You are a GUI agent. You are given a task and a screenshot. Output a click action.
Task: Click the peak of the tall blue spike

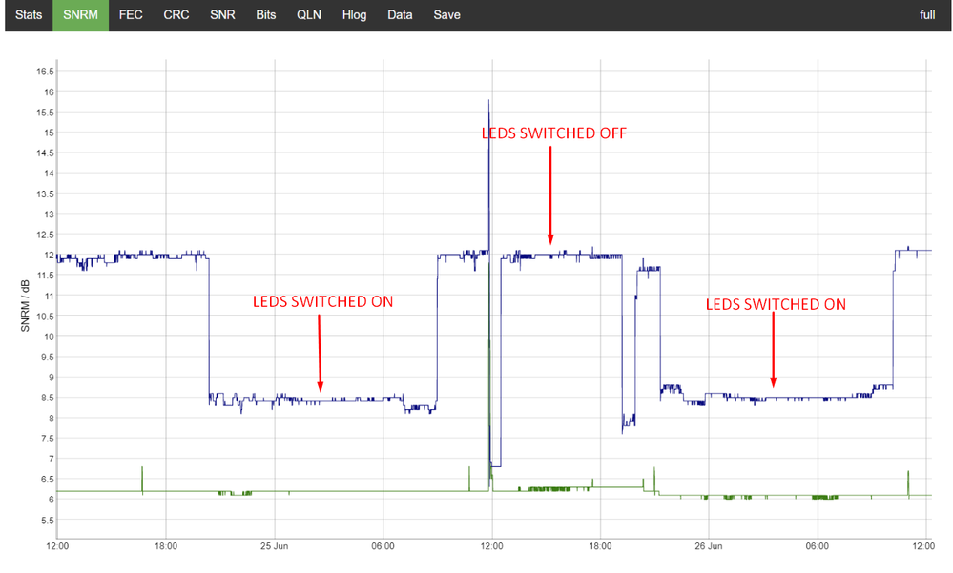pos(488,100)
